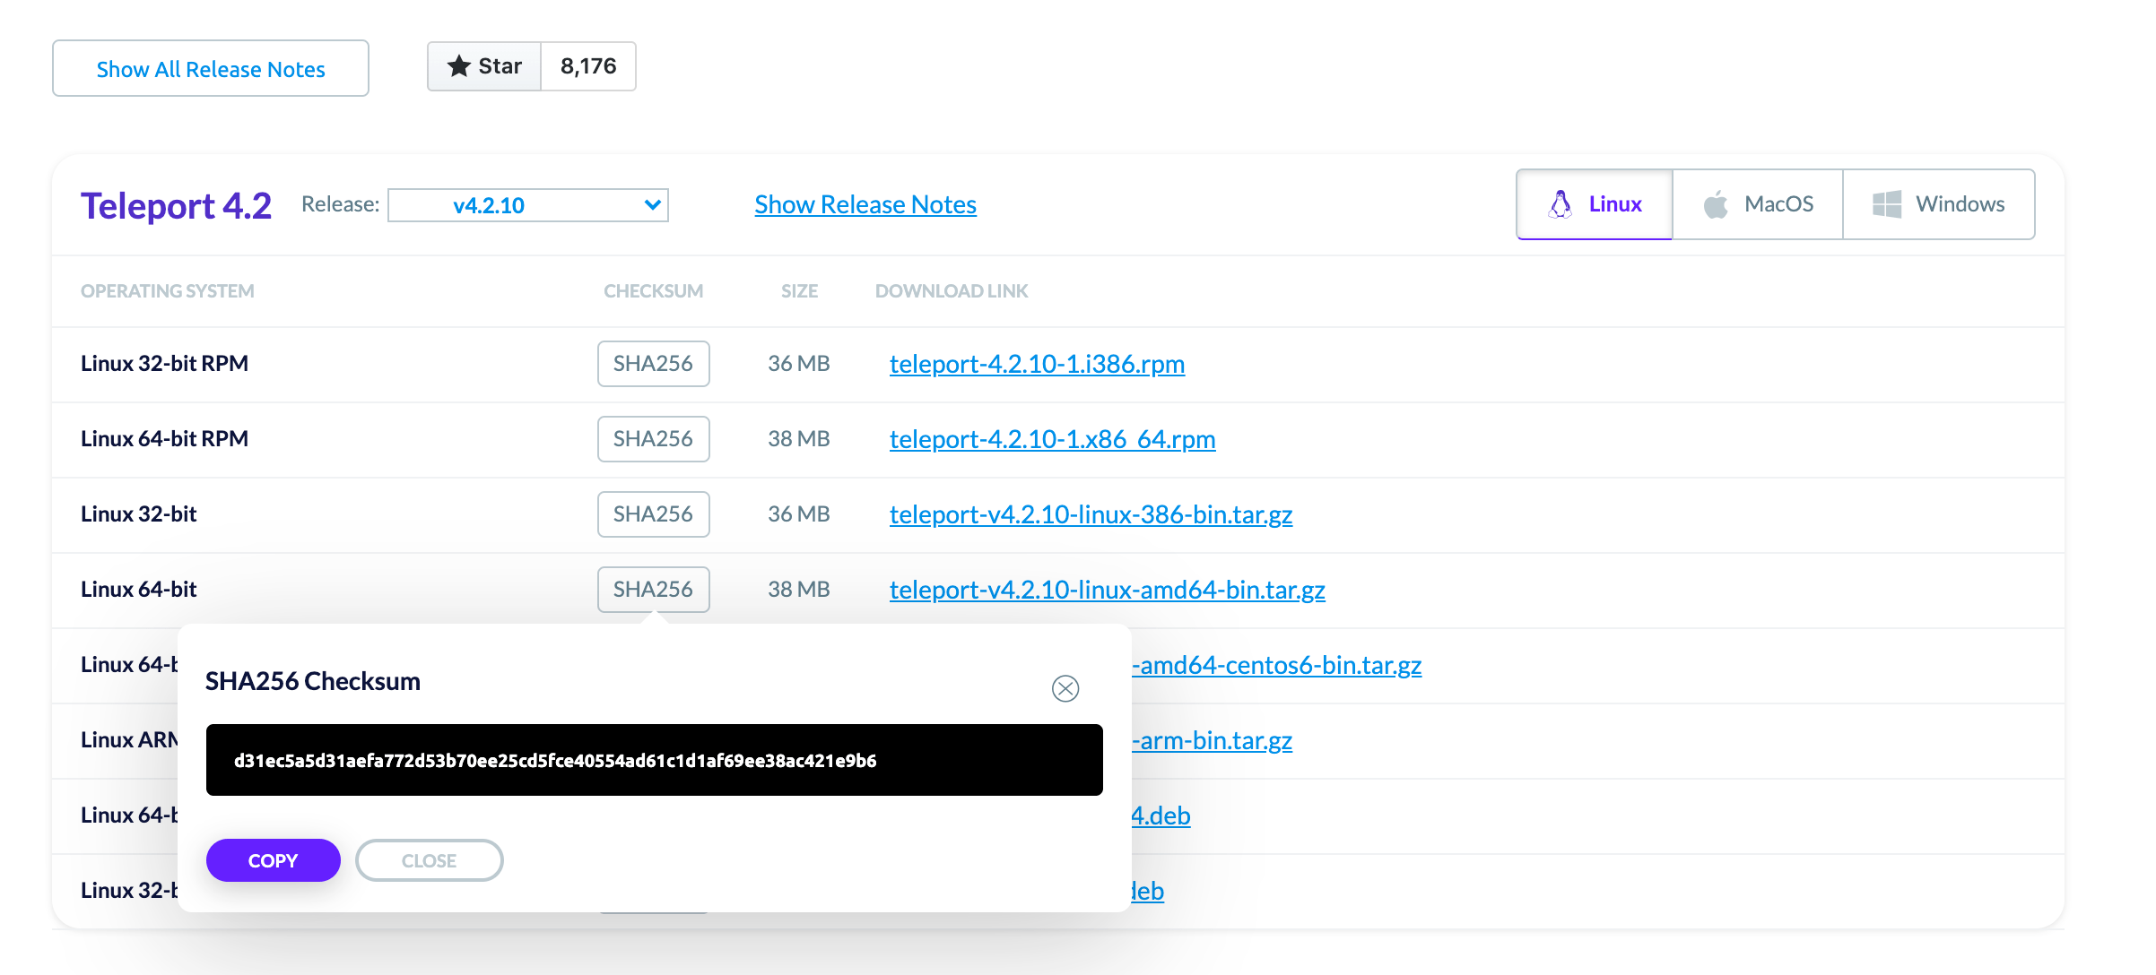This screenshot has height=975, width=2156.
Task: Show SHA256 for Linux 64-bit RPM
Action: [x=653, y=439]
